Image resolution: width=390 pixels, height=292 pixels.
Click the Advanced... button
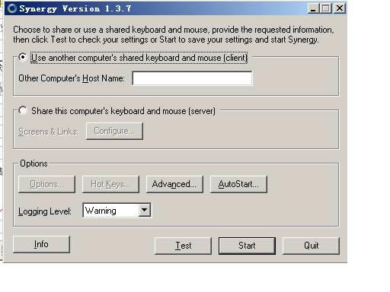point(174,184)
